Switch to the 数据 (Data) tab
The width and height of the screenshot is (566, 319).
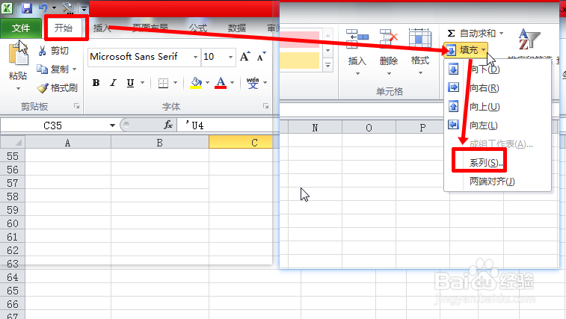(237, 28)
